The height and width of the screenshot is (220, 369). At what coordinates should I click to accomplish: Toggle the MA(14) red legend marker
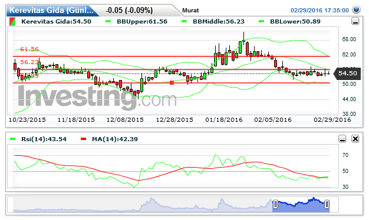[83, 139]
